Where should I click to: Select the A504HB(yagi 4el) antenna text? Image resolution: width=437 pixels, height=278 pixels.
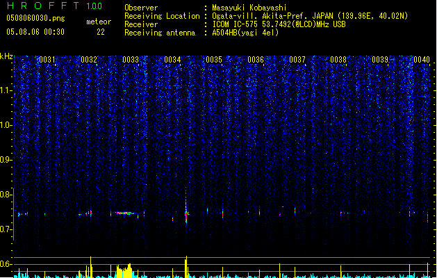[x=245, y=33]
